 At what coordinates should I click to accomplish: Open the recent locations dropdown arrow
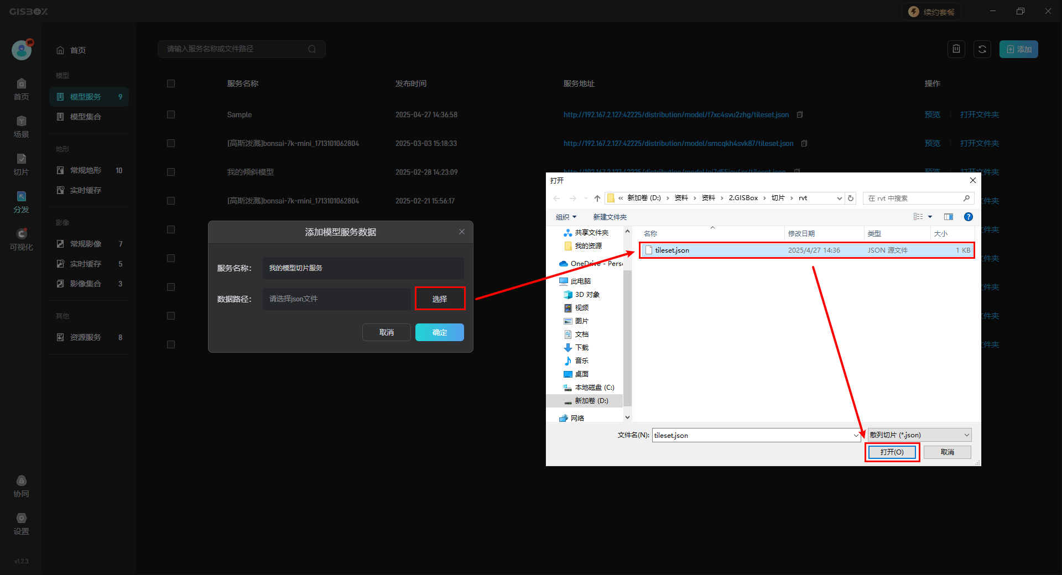[585, 198]
